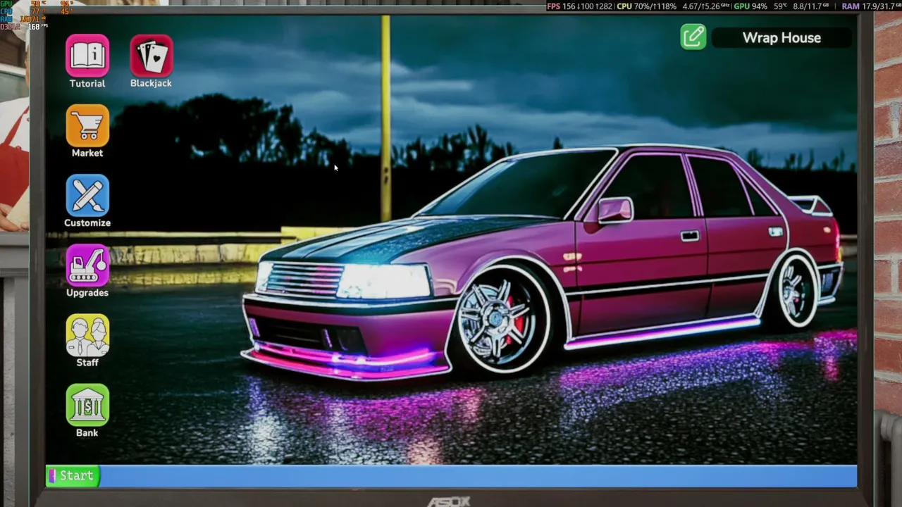Open the Tutorial book icon
Screen dimensions: 902x507
coord(87,56)
